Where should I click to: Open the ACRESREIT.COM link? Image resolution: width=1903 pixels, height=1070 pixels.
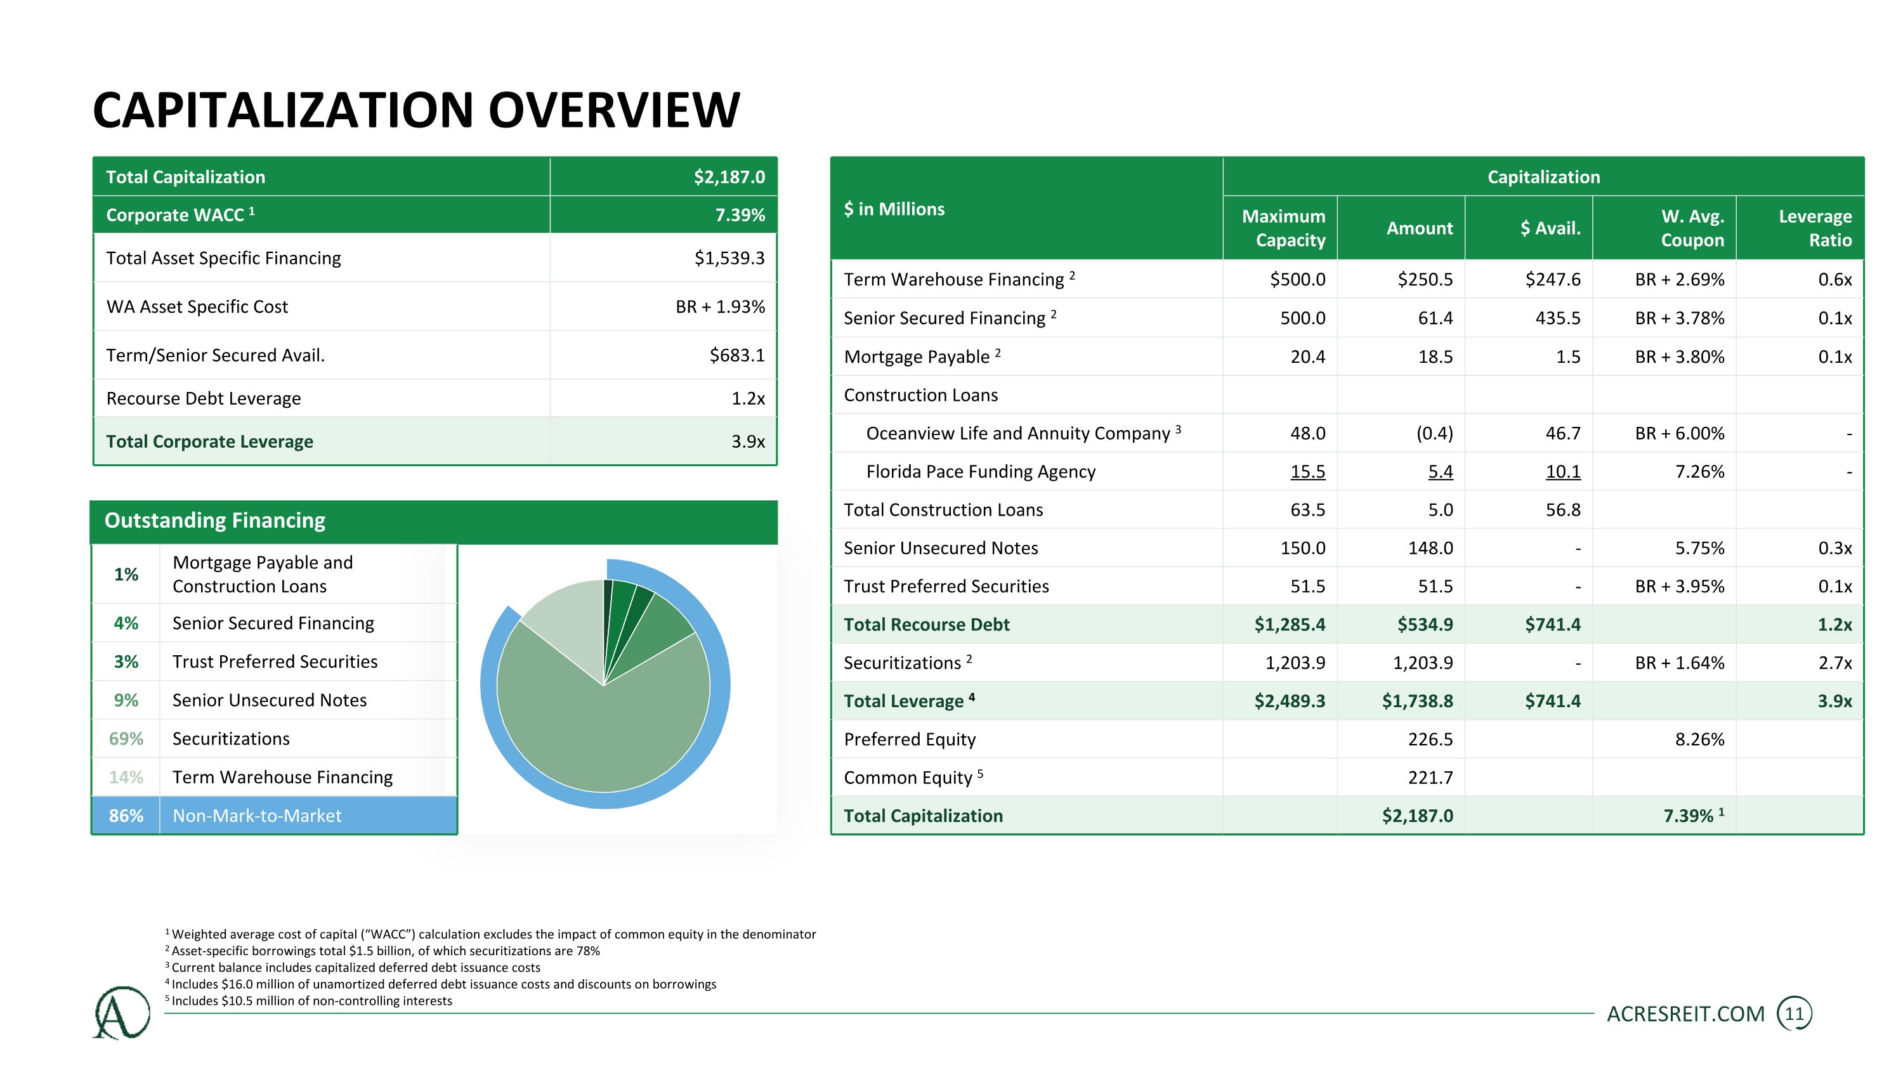pyautogui.click(x=1685, y=1014)
